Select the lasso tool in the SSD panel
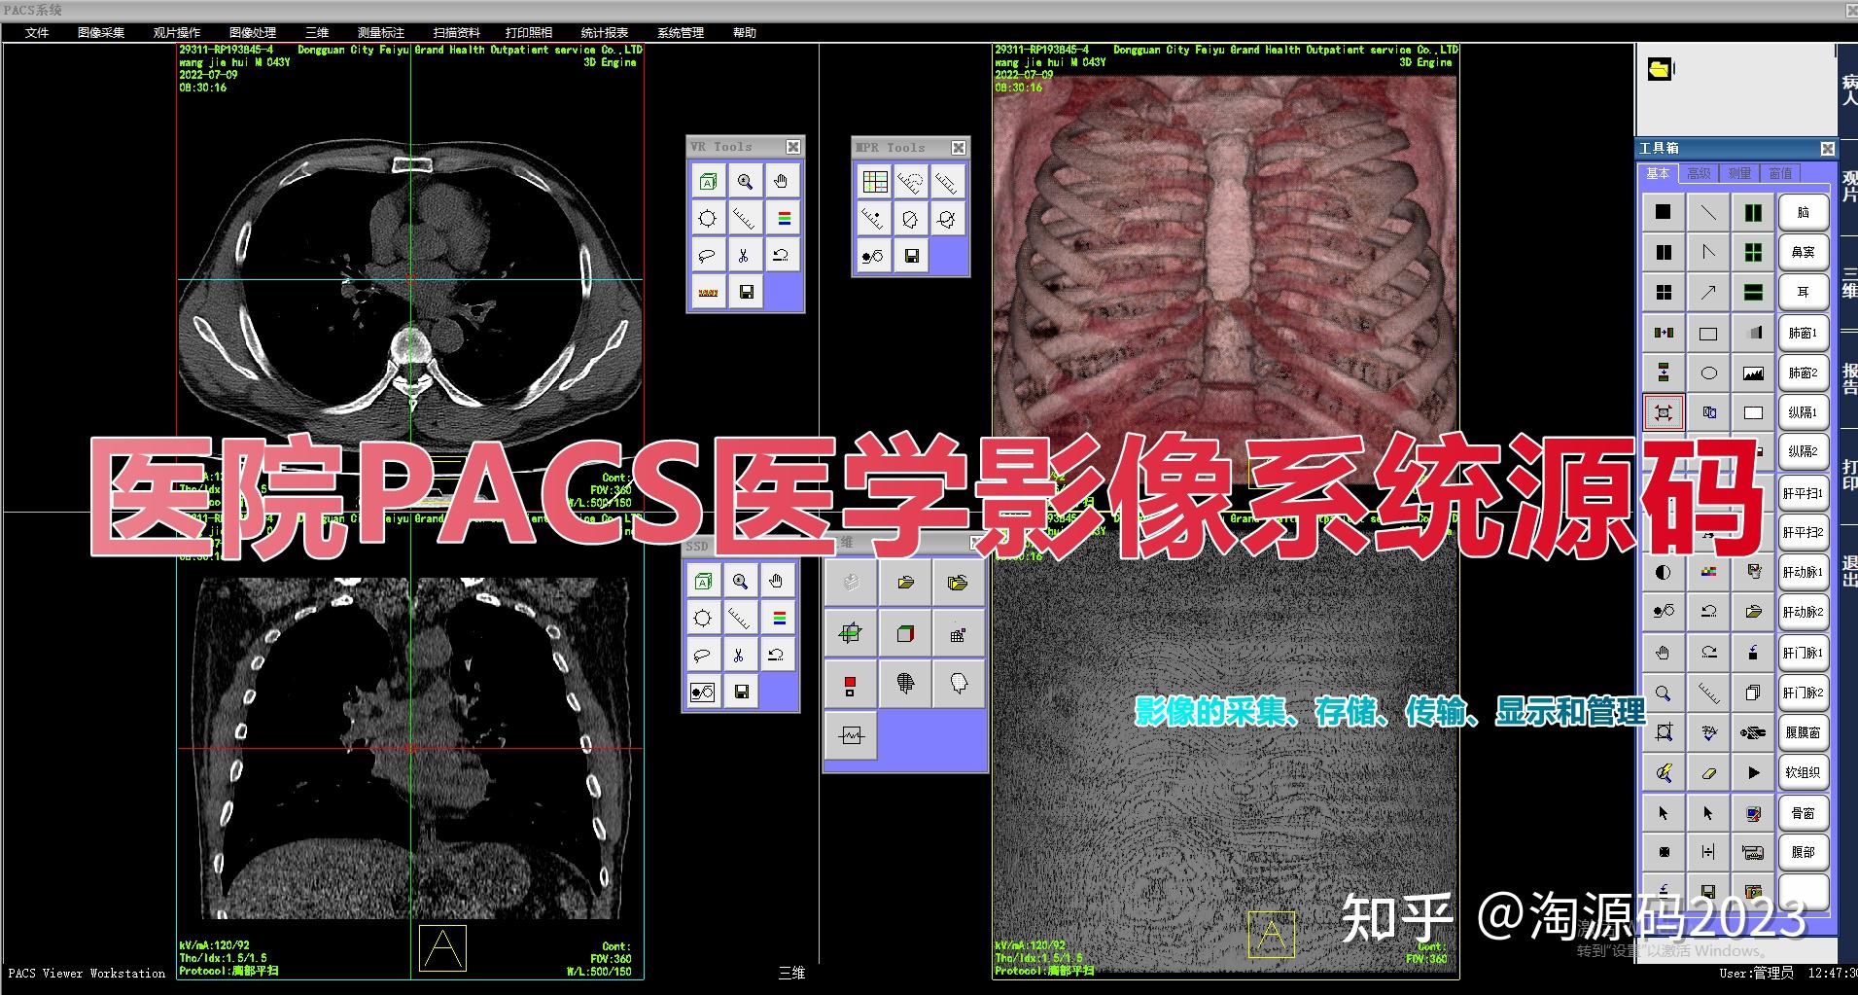This screenshot has width=1858, height=995. click(x=702, y=654)
